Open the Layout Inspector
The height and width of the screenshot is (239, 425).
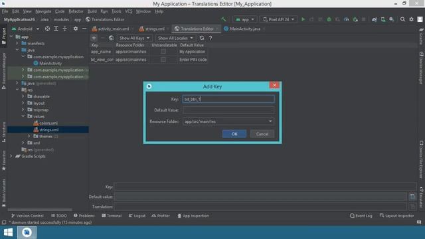(396, 216)
